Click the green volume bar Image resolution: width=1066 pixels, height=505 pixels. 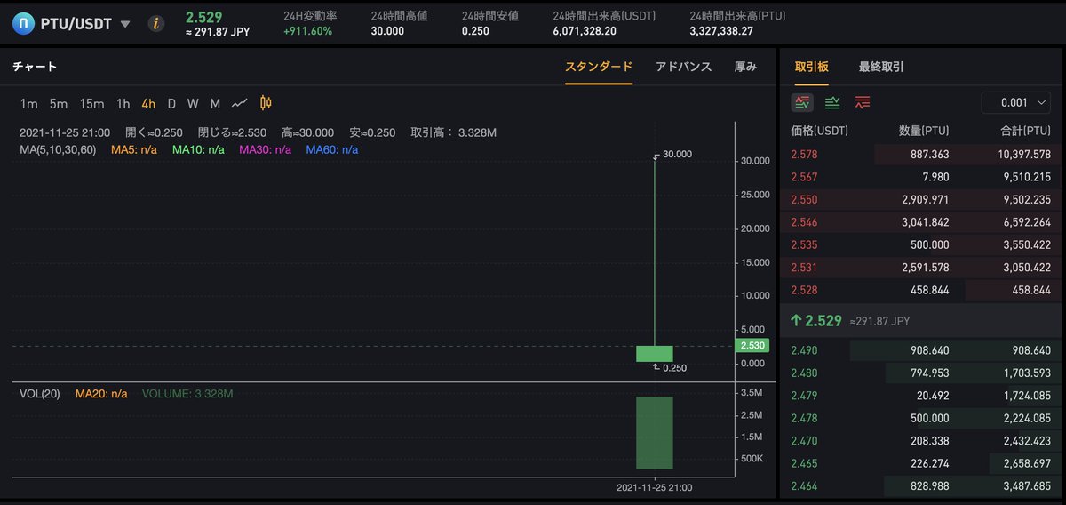click(x=654, y=433)
